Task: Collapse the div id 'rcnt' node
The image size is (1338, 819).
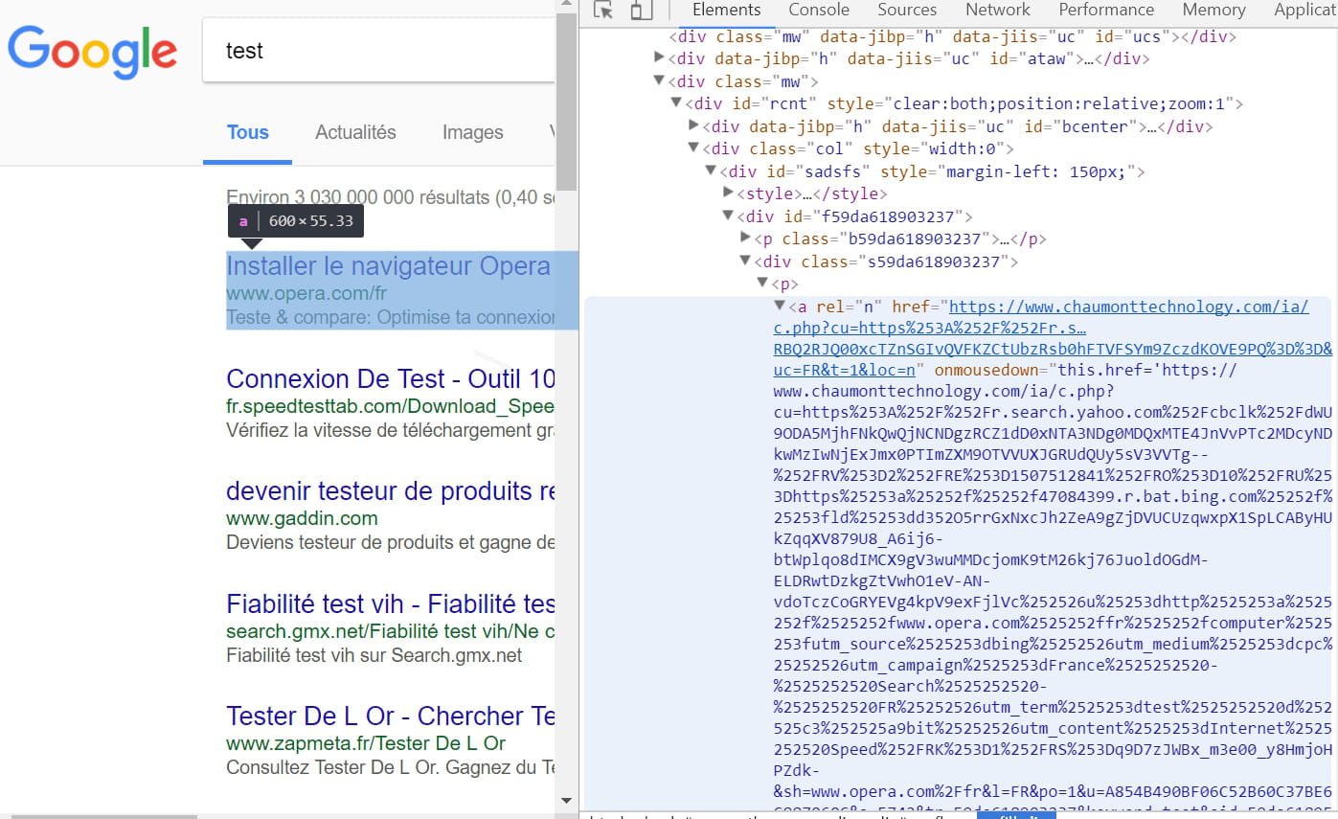Action: (676, 103)
